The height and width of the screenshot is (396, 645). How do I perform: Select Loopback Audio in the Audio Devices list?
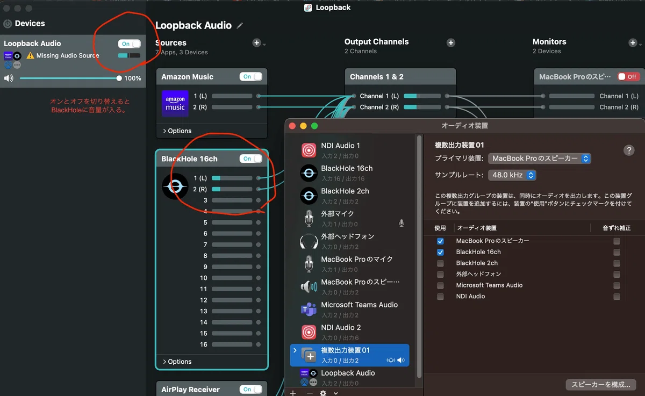click(349, 378)
